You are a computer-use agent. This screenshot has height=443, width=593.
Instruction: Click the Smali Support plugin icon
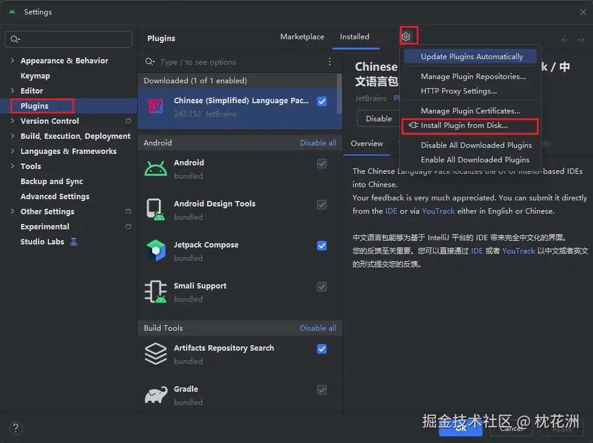click(156, 292)
